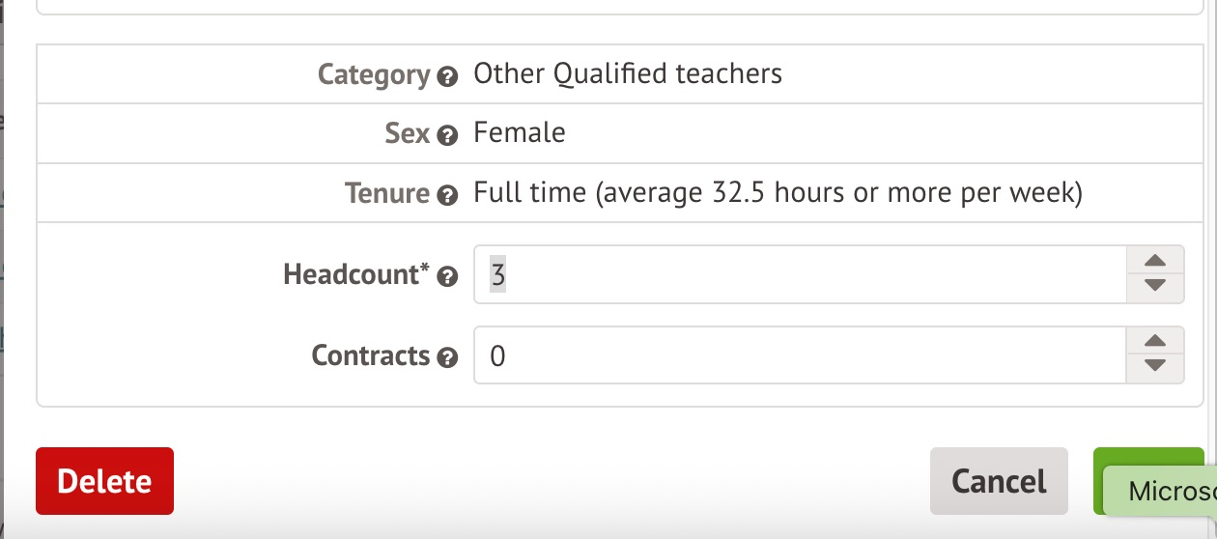Click the Microsoft tooltip popup
The width and height of the screenshot is (1217, 539).
point(1164,493)
